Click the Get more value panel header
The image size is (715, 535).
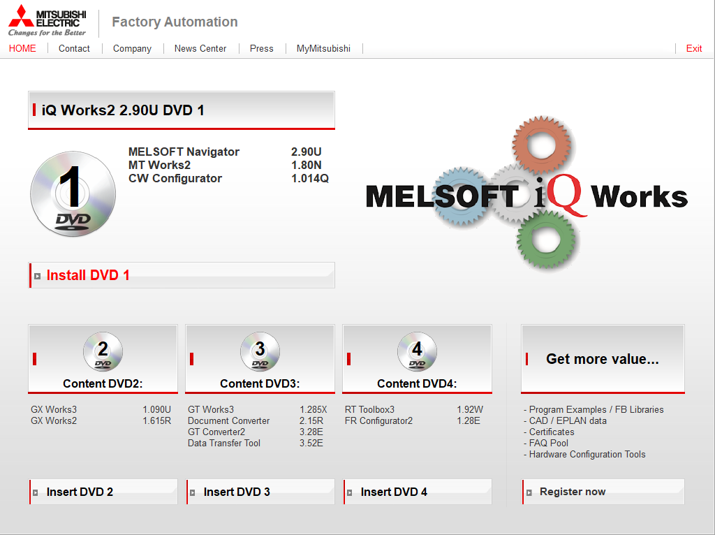point(602,359)
